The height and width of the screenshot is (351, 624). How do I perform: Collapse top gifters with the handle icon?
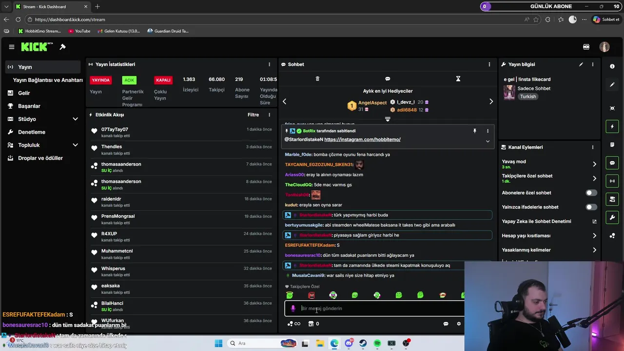coord(388,119)
